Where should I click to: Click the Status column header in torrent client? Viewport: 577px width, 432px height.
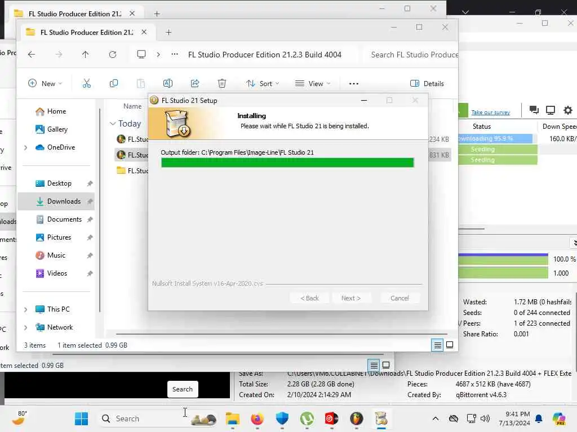(482, 127)
